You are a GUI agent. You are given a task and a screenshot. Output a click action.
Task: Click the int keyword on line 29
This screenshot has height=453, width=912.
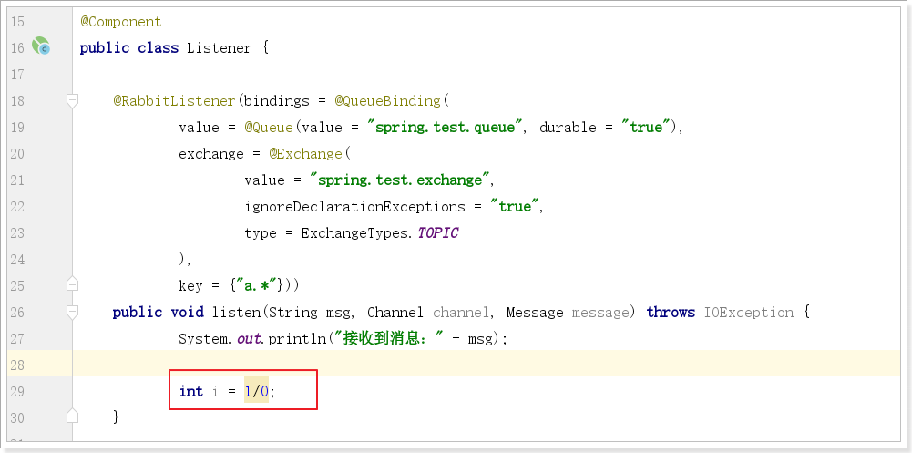[190, 391]
